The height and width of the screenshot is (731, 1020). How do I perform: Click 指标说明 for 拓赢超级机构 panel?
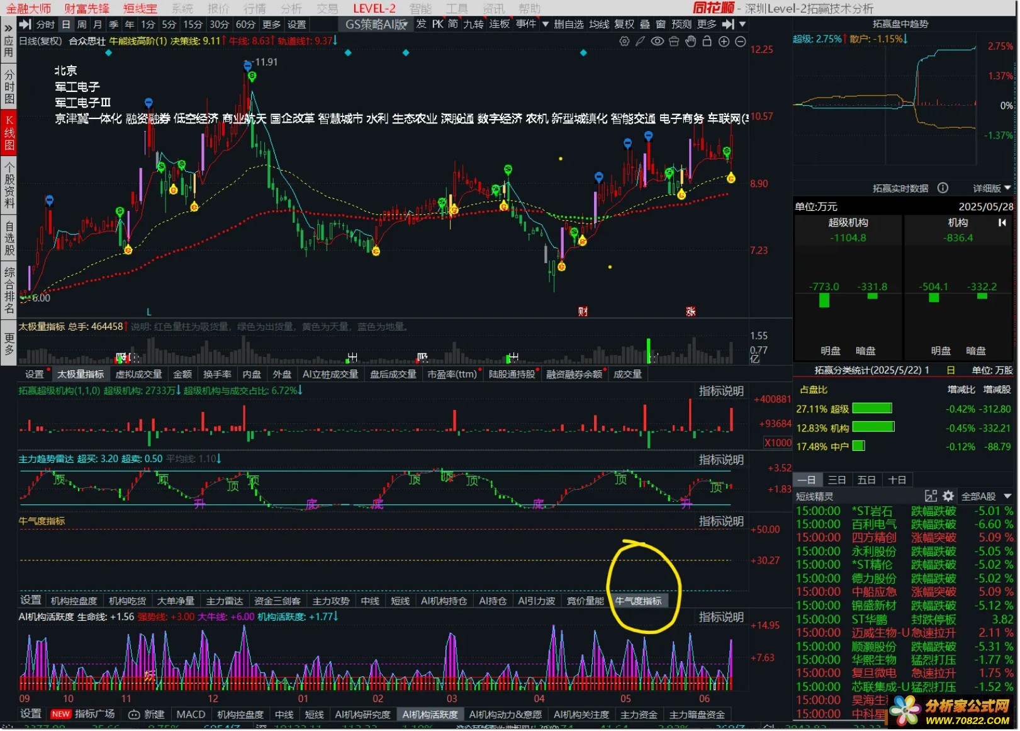click(721, 391)
